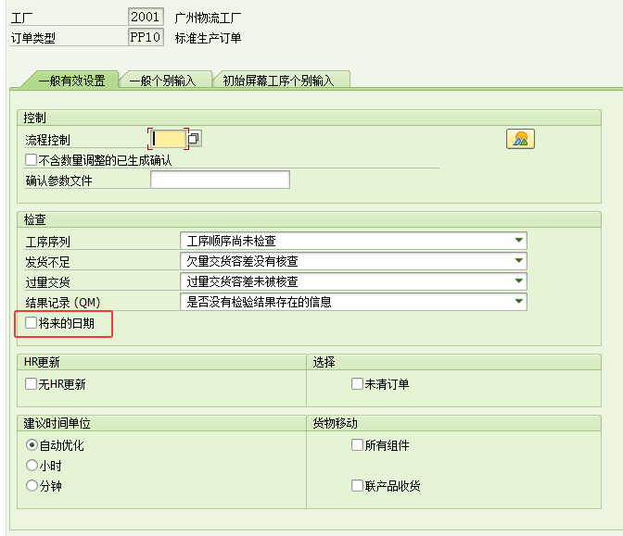623x536 pixels.
Task: Enable 联产品收货 checkbox
Action: click(357, 486)
